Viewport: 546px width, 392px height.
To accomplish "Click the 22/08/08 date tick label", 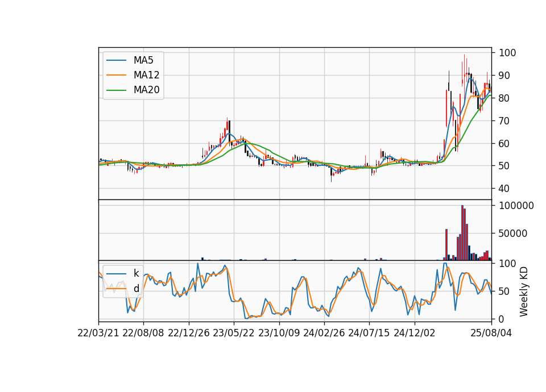I will click(x=143, y=333).
